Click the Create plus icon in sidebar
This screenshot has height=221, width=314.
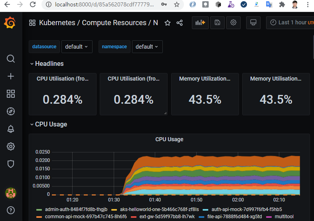pyautogui.click(x=11, y=76)
